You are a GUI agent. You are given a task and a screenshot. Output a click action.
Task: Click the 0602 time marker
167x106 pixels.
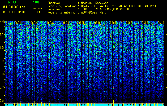[x=34, y=23]
